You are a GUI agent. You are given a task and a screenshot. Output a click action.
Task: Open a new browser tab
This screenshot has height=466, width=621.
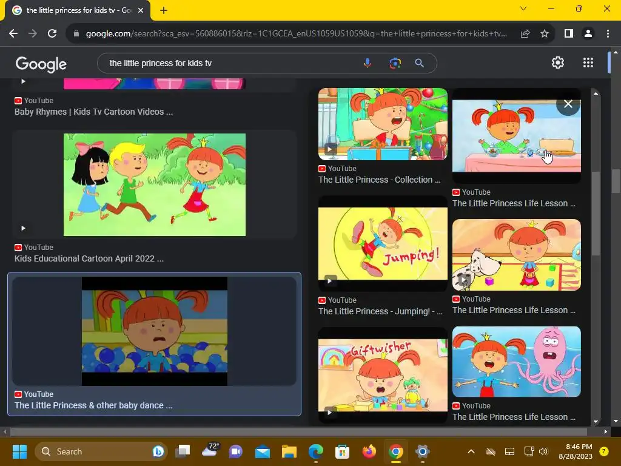(164, 10)
